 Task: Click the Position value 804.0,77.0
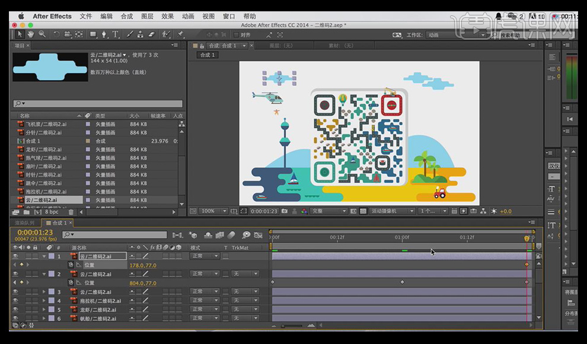[x=142, y=284]
